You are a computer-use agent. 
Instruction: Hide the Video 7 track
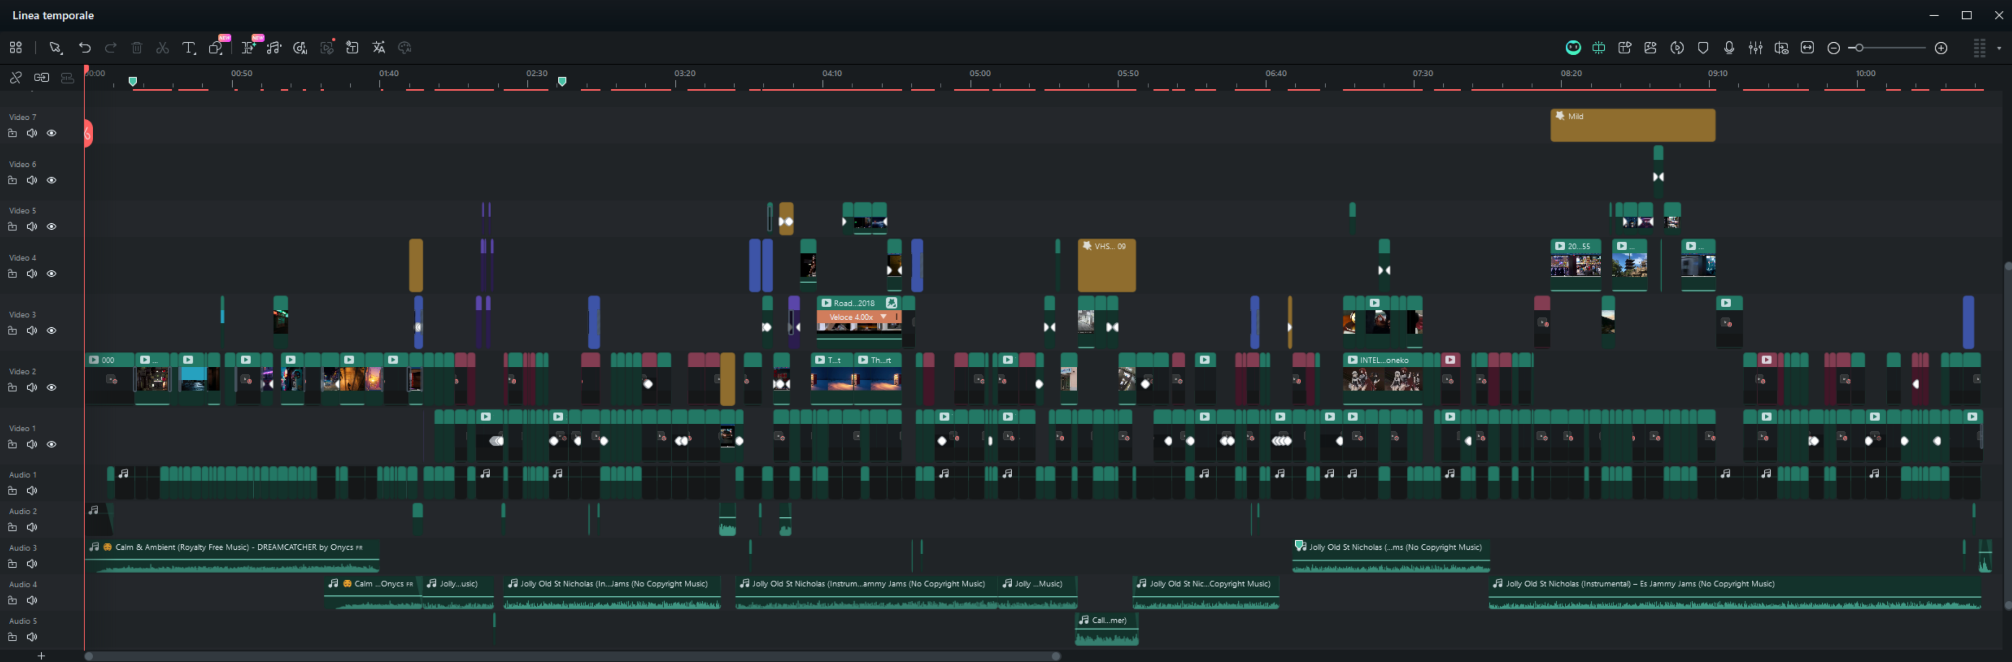tap(52, 133)
